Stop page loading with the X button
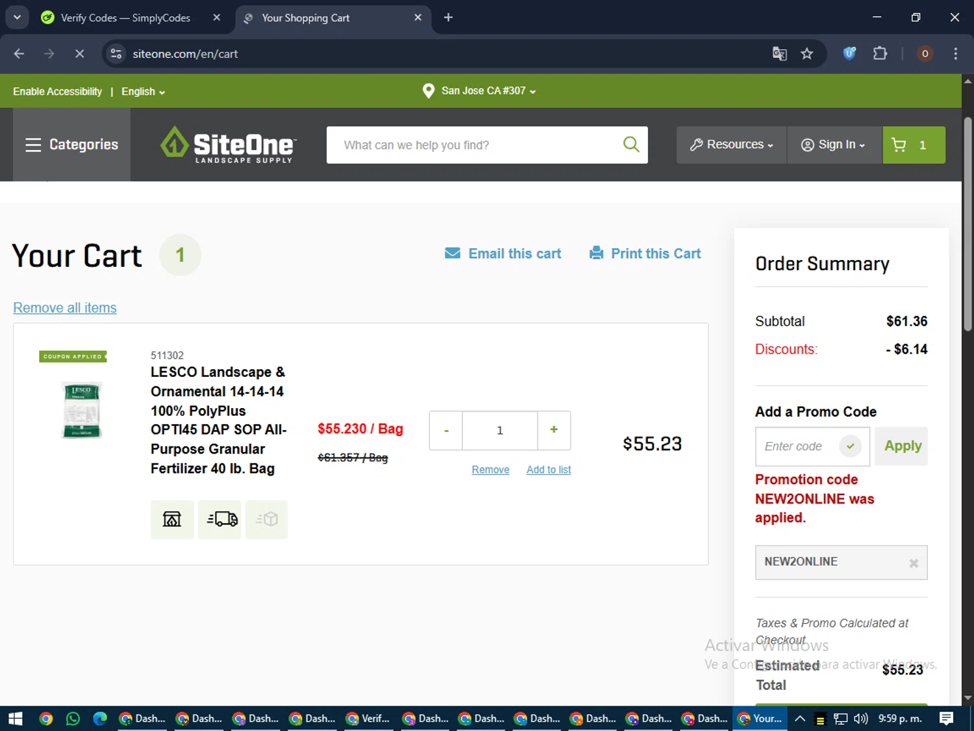The height and width of the screenshot is (731, 974). click(x=79, y=54)
